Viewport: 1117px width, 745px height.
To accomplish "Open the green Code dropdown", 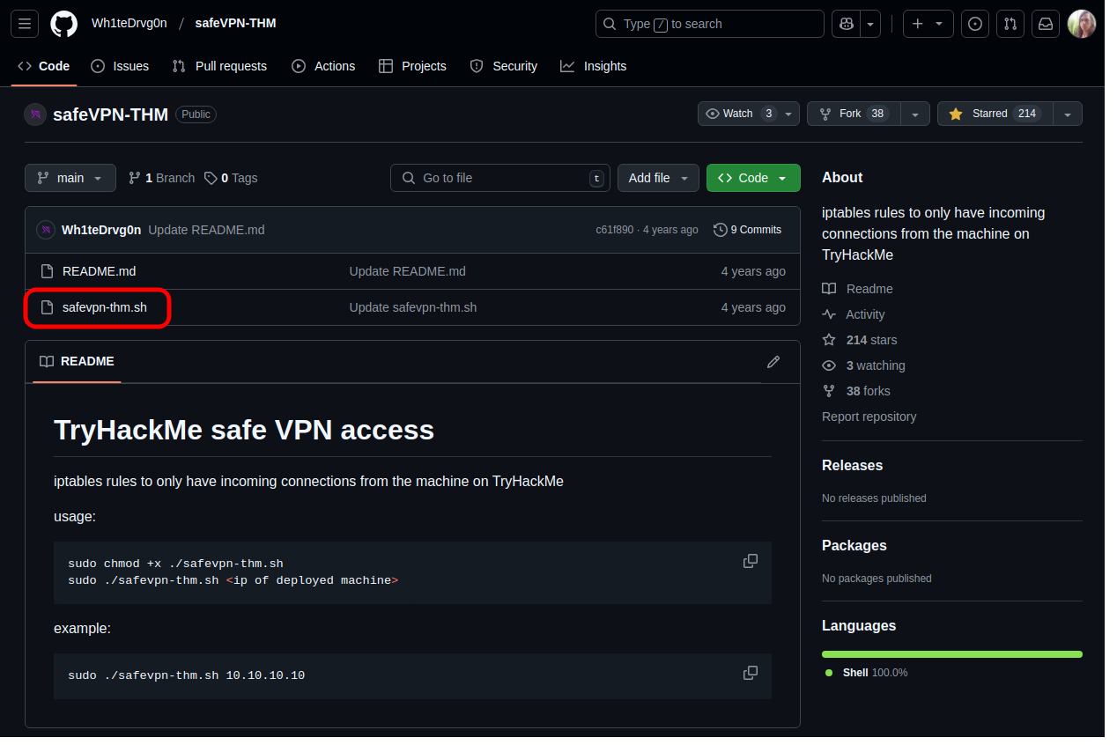I will coord(753,178).
